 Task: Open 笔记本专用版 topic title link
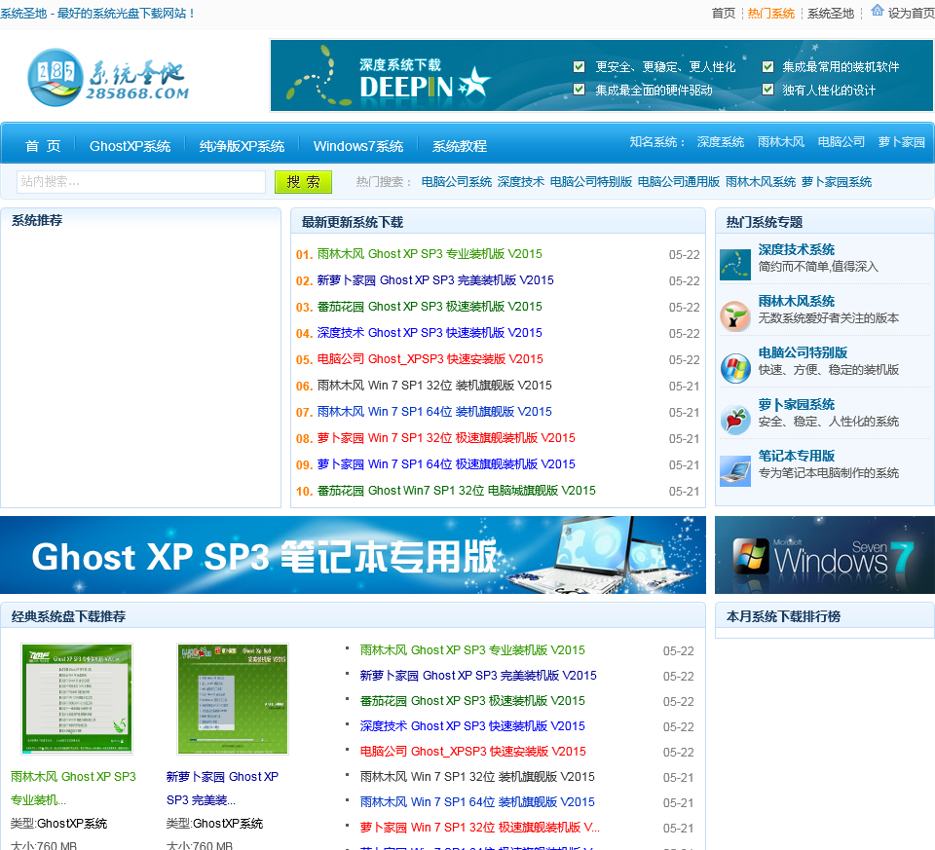796,456
